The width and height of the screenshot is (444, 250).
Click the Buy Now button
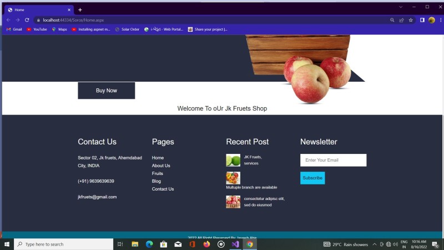click(107, 91)
